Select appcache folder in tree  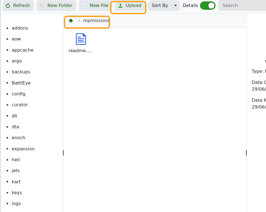(23, 50)
